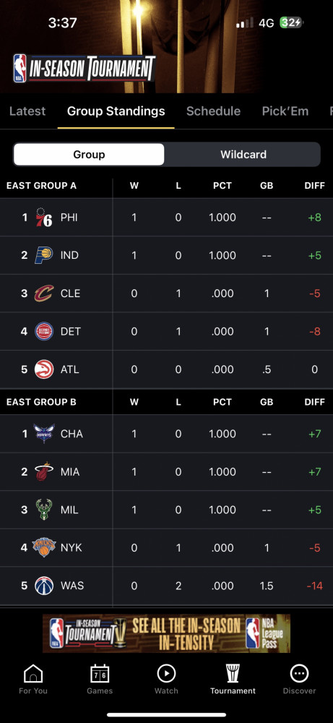This screenshot has height=723, width=333.
Task: Open the IND team row
Action: pos(166,255)
